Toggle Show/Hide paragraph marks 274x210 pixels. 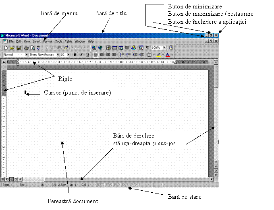(147, 47)
